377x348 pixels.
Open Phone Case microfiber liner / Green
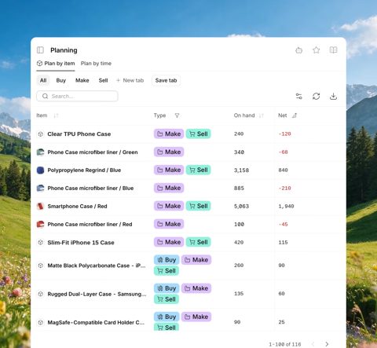coord(93,152)
